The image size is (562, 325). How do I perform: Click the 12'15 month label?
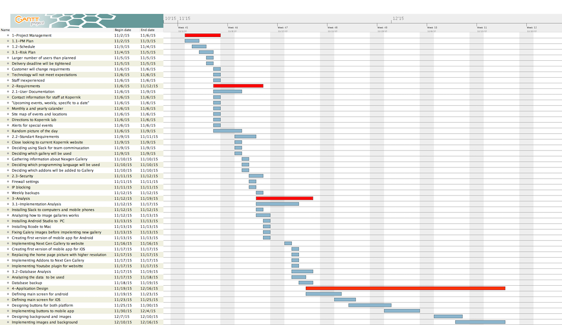[x=398, y=19]
